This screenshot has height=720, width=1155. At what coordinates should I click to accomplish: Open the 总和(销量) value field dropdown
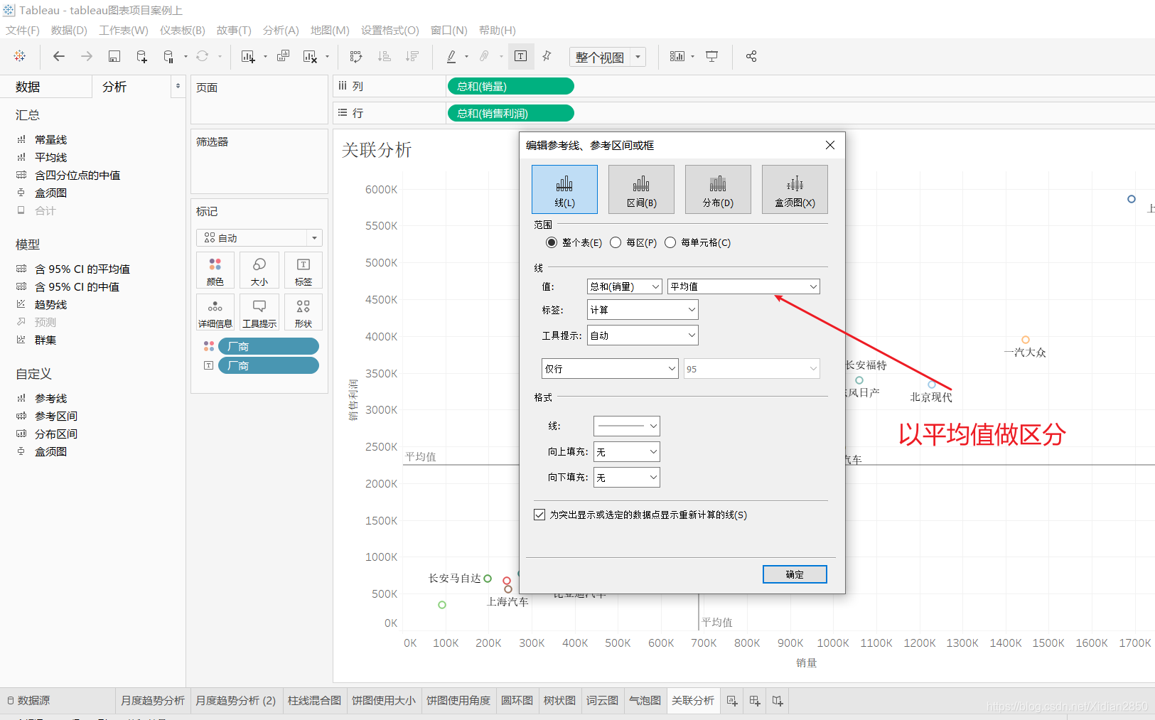click(x=625, y=286)
